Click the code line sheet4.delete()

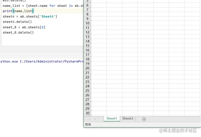(17, 22)
